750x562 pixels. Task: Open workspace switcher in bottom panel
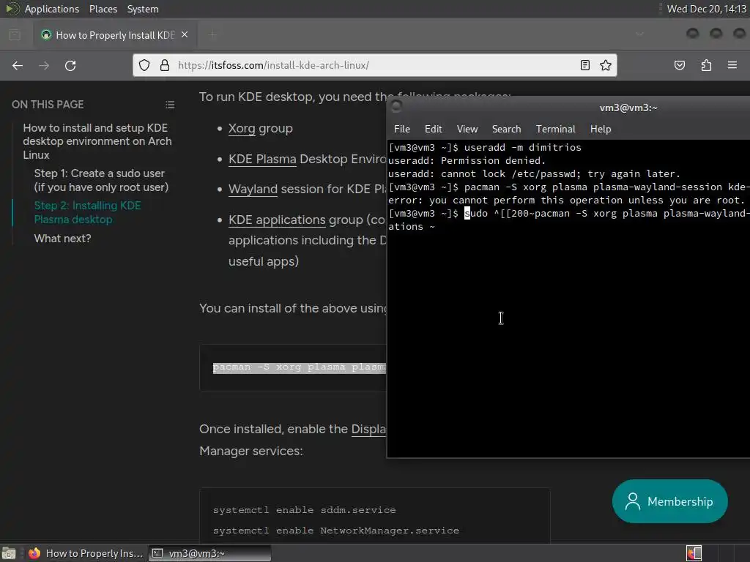[694, 553]
